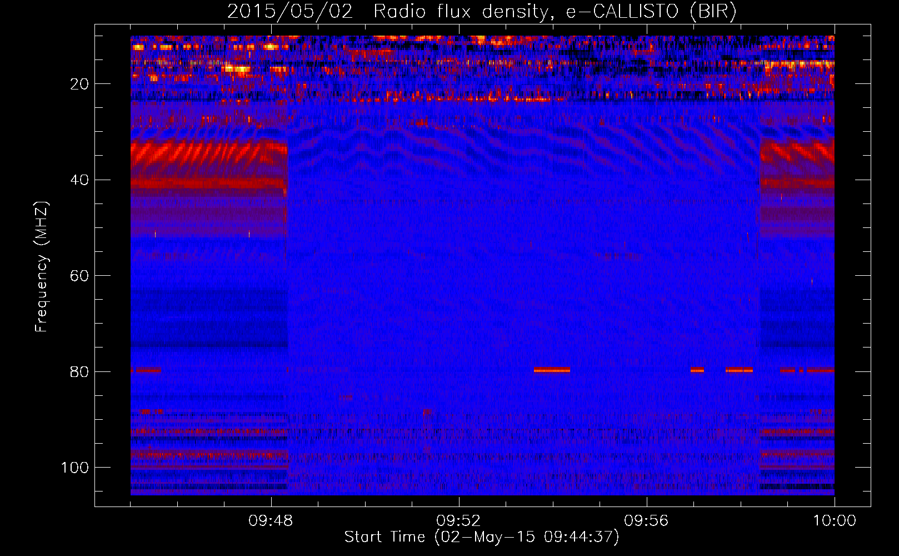This screenshot has width=899, height=556.
Task: Click the '09:48' time tick label
Action: pos(271,521)
